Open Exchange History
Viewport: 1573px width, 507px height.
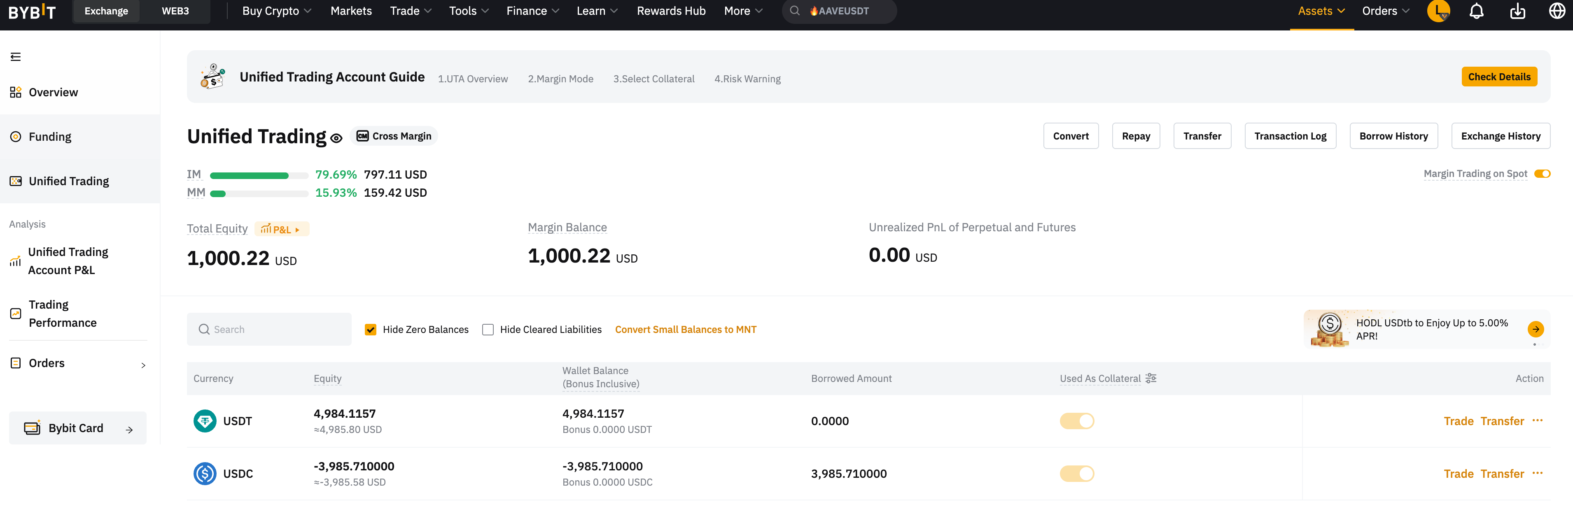pos(1501,136)
